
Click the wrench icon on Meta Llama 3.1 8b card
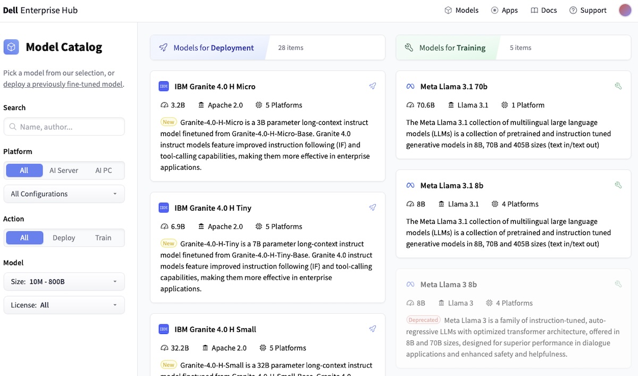click(x=618, y=185)
